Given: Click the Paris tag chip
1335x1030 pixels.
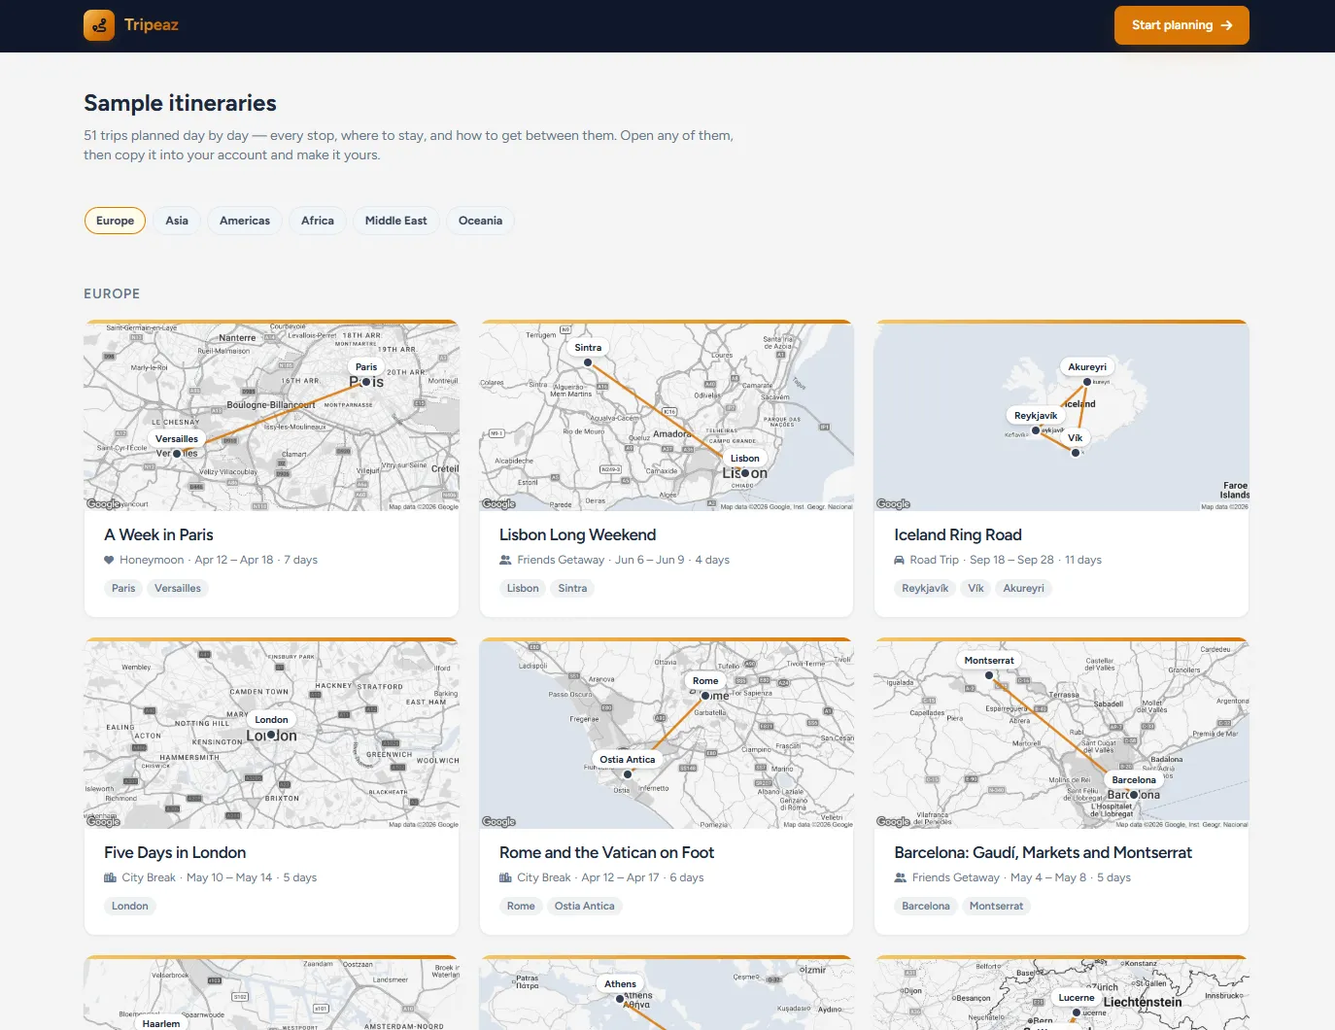Looking at the screenshot, I should pyautogui.click(x=123, y=588).
